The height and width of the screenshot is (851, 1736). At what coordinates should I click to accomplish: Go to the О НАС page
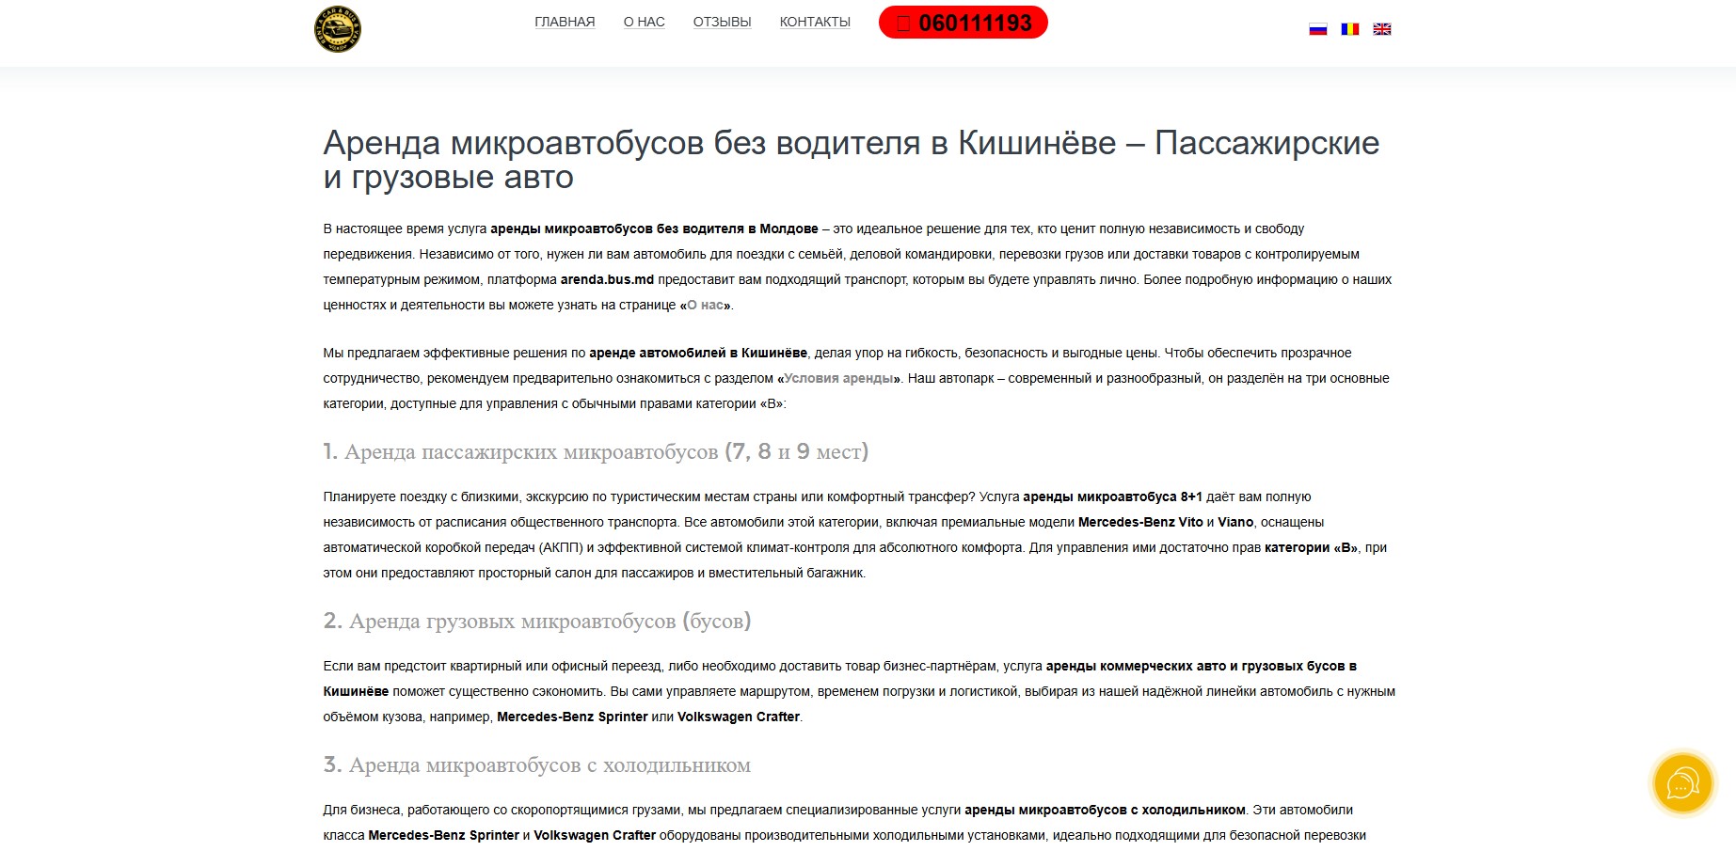[644, 22]
